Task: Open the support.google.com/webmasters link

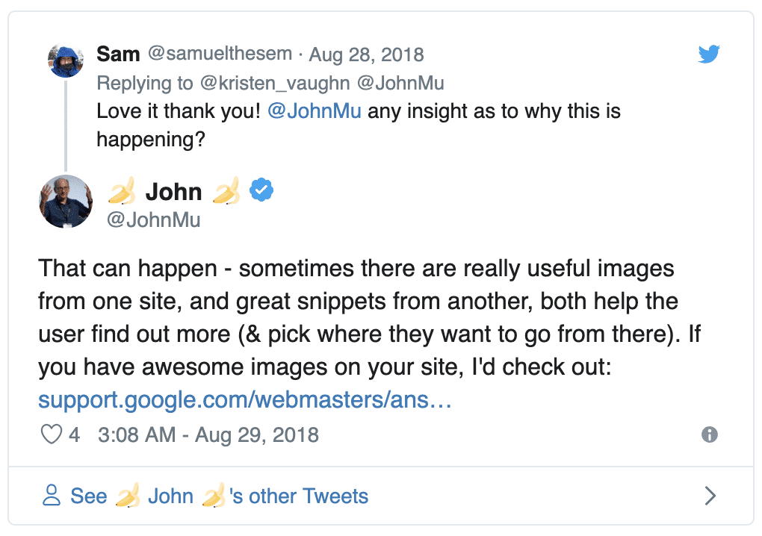Action: coord(245,400)
